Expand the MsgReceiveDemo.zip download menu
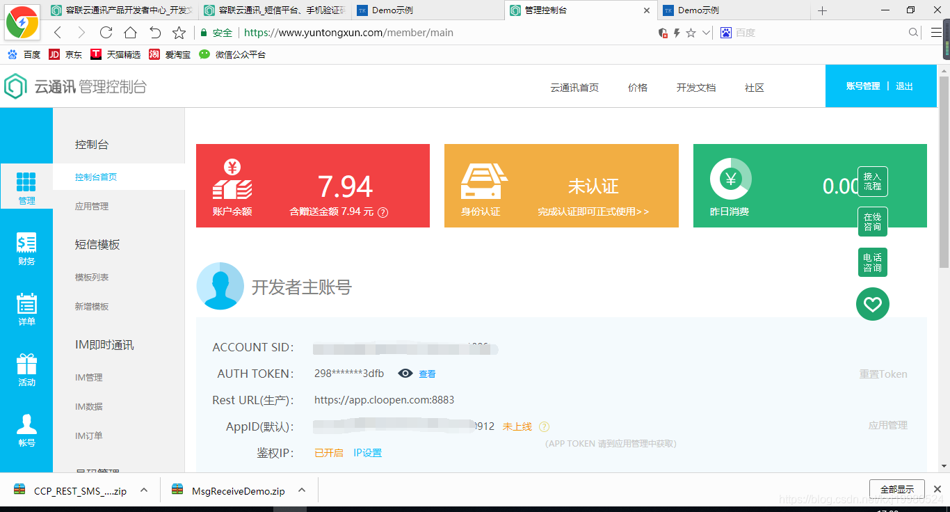The width and height of the screenshot is (950, 512). pos(302,490)
